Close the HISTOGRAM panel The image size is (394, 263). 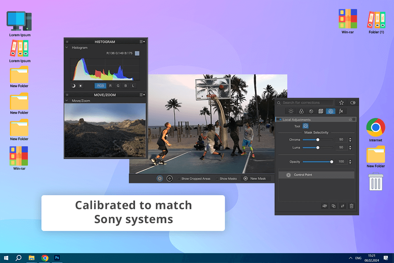coord(67,42)
